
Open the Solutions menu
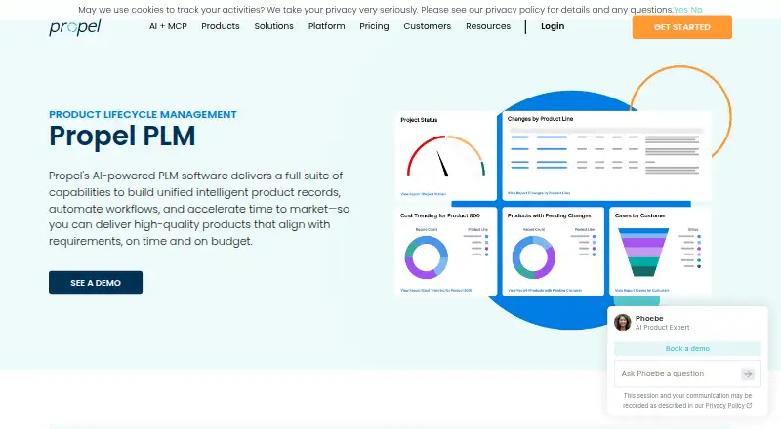tap(273, 26)
